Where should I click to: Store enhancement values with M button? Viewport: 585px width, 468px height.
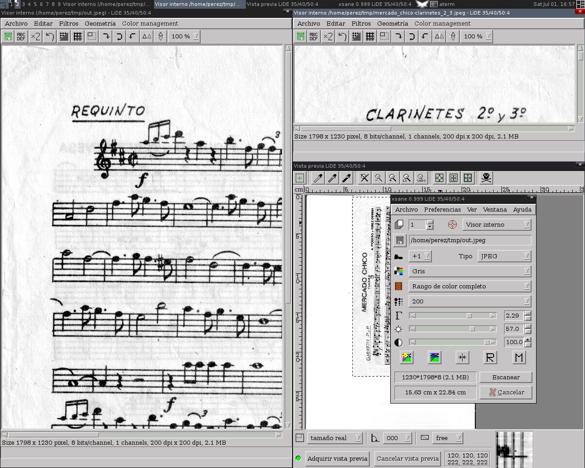pos(519,357)
